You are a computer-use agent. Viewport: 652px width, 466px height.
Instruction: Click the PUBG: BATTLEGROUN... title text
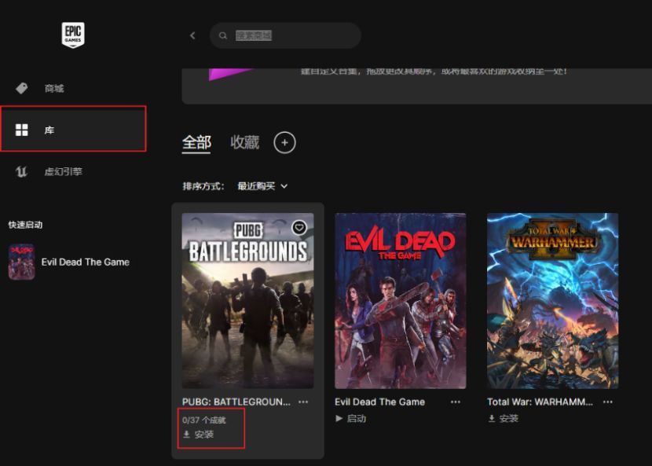[236, 402]
